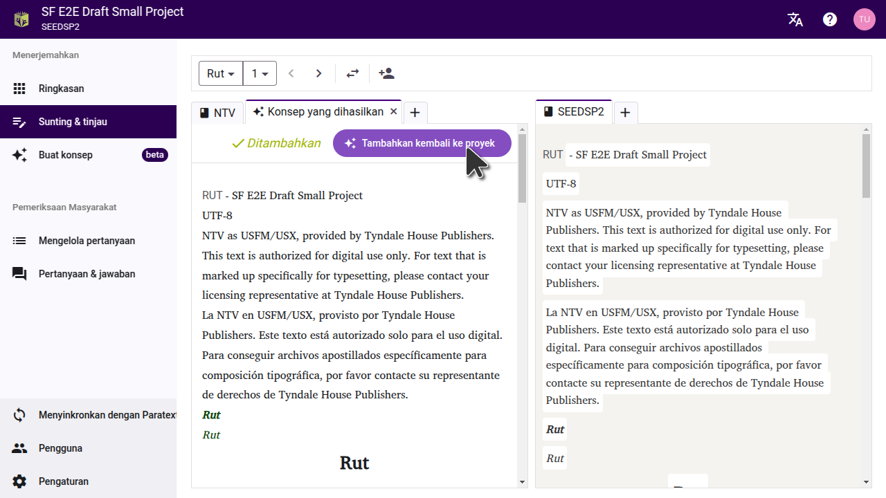Add a new tab beside SEEDSP2
The width and height of the screenshot is (886, 498).
point(625,112)
